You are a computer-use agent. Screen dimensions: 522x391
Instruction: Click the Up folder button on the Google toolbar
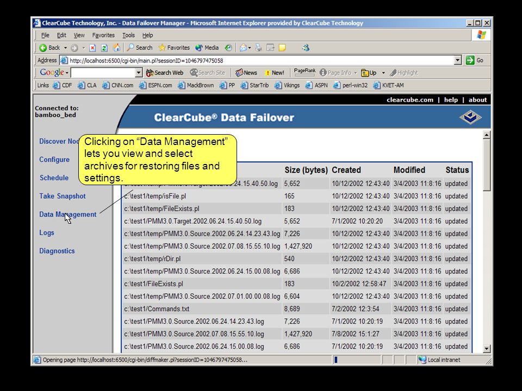[369, 73]
